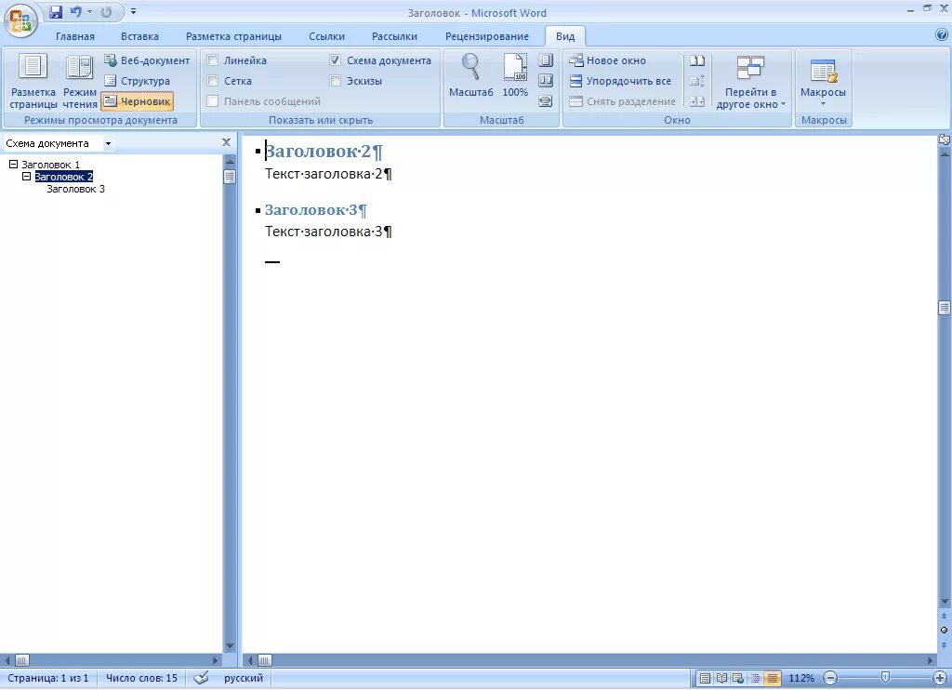Viewport: 952px width, 690px height.
Task: Choose page width zoom icon
Action: 546,100
